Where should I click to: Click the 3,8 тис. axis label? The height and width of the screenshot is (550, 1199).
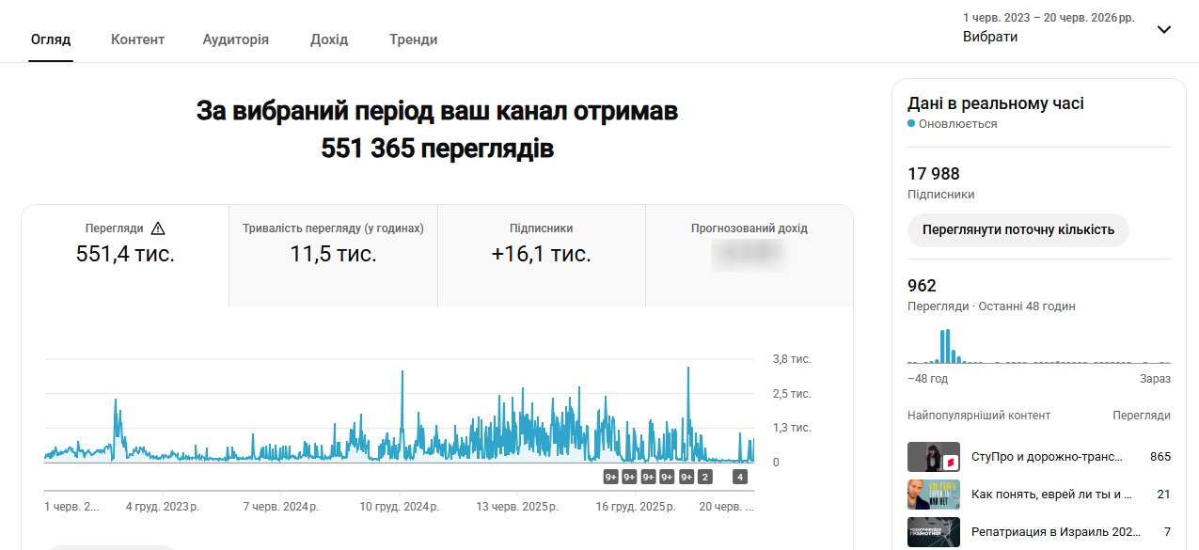792,359
